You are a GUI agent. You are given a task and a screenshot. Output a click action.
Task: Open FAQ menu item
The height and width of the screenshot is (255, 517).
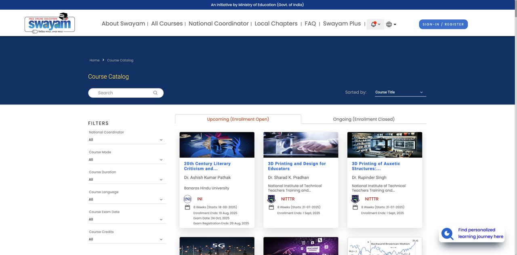[310, 23]
